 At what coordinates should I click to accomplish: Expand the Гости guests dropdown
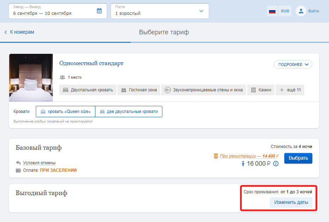(160, 11)
